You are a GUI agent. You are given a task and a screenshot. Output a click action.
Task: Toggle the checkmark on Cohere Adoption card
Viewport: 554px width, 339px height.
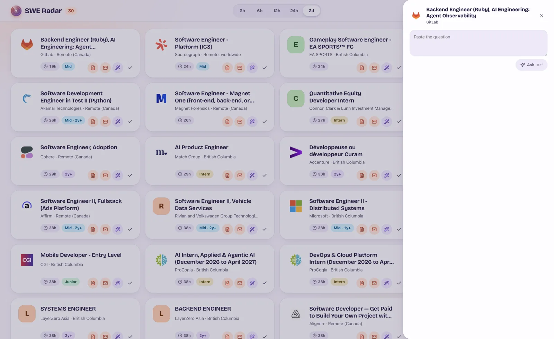click(x=130, y=175)
